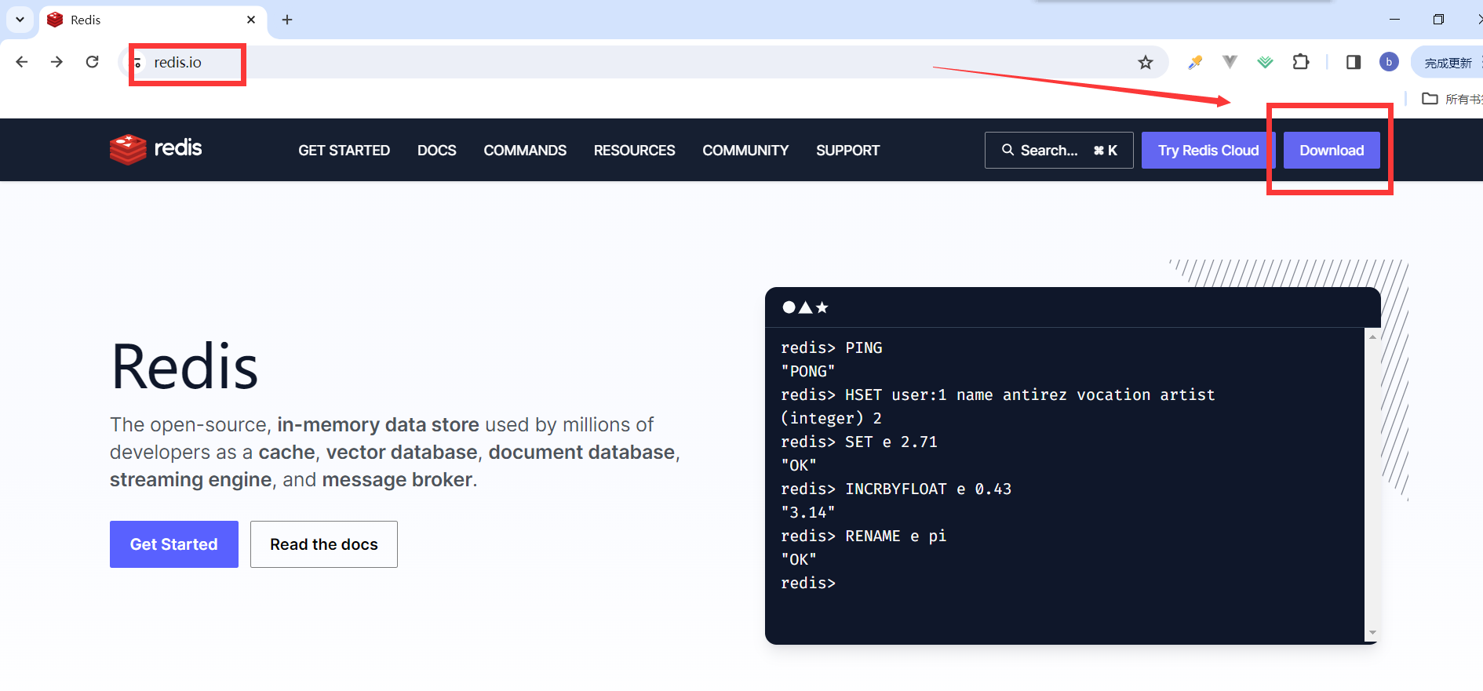
Task: Click the terminal scrollbar down arrow
Action: 1372,632
